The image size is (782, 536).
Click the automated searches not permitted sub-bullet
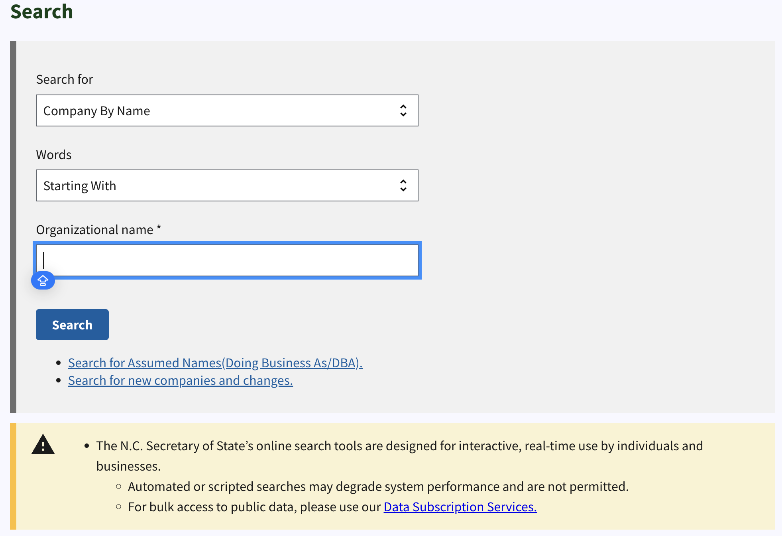378,487
